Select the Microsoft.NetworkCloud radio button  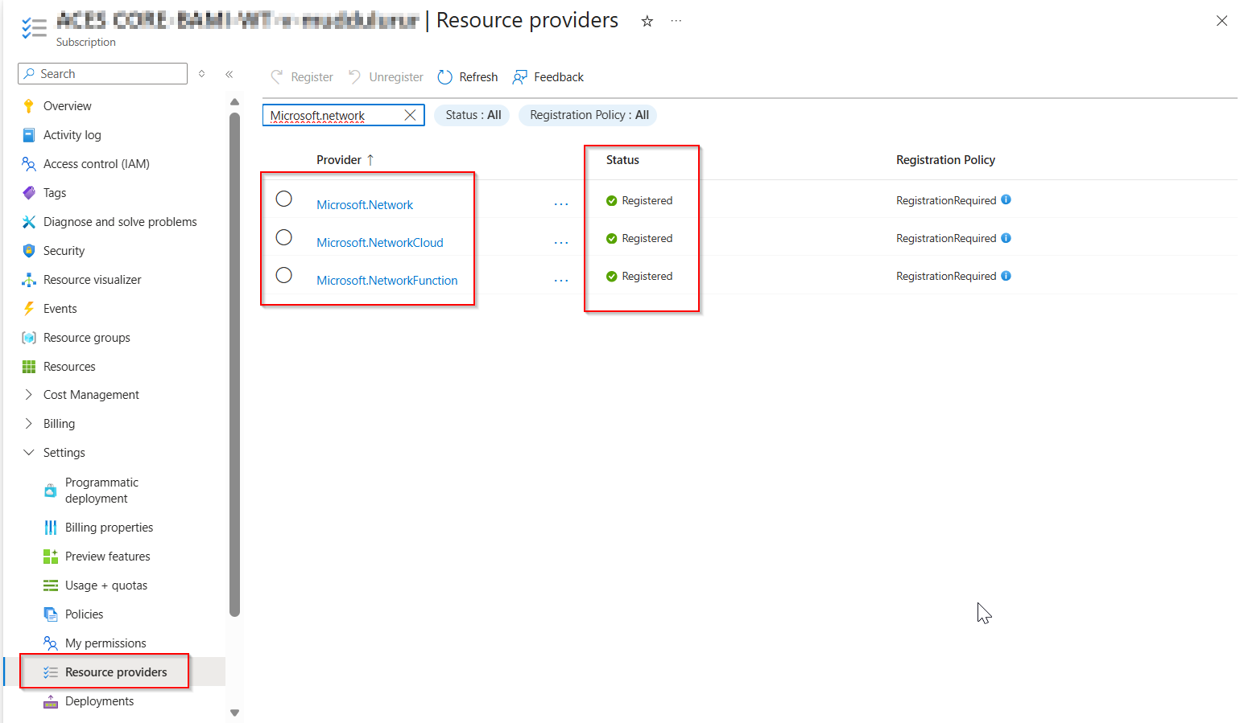pos(284,237)
